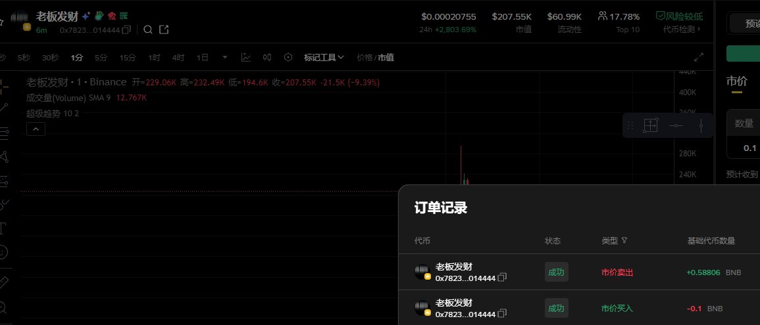The height and width of the screenshot is (325, 760).
Task: Open token in external link icon
Action: pyautogui.click(x=164, y=30)
